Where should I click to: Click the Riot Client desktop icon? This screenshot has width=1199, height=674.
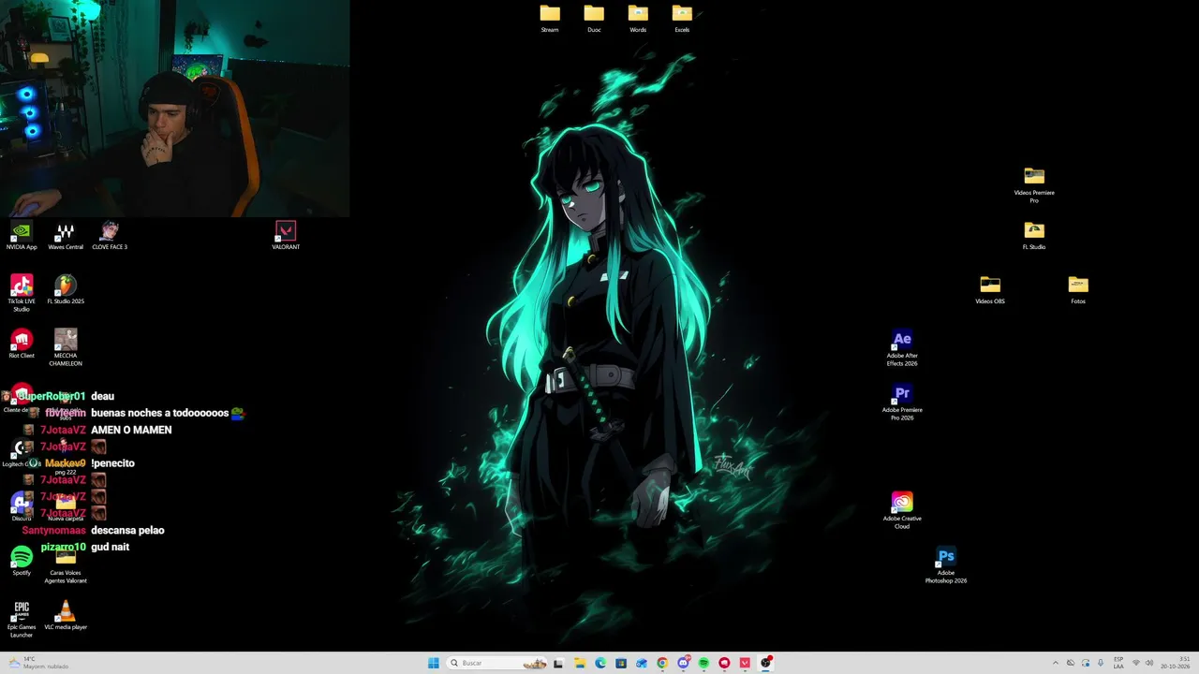click(22, 344)
